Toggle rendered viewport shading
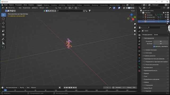This screenshot has height=95, width=170. point(133,8)
